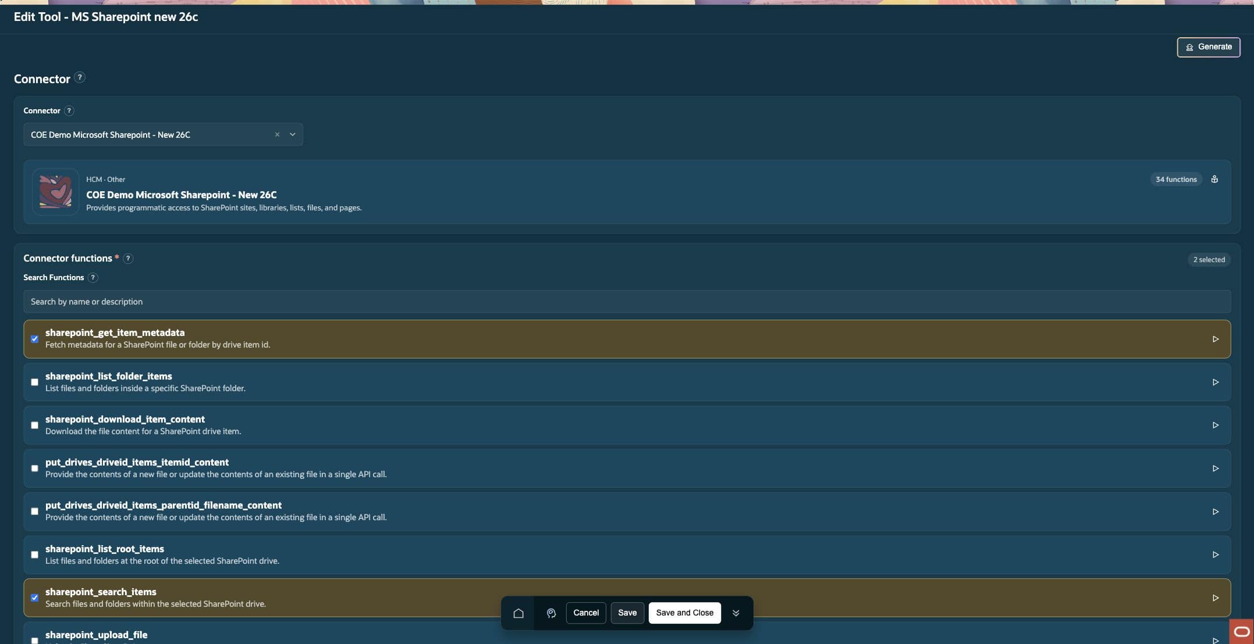Tick put_drives_driveid_items_itemid_content checkbox

(x=35, y=468)
